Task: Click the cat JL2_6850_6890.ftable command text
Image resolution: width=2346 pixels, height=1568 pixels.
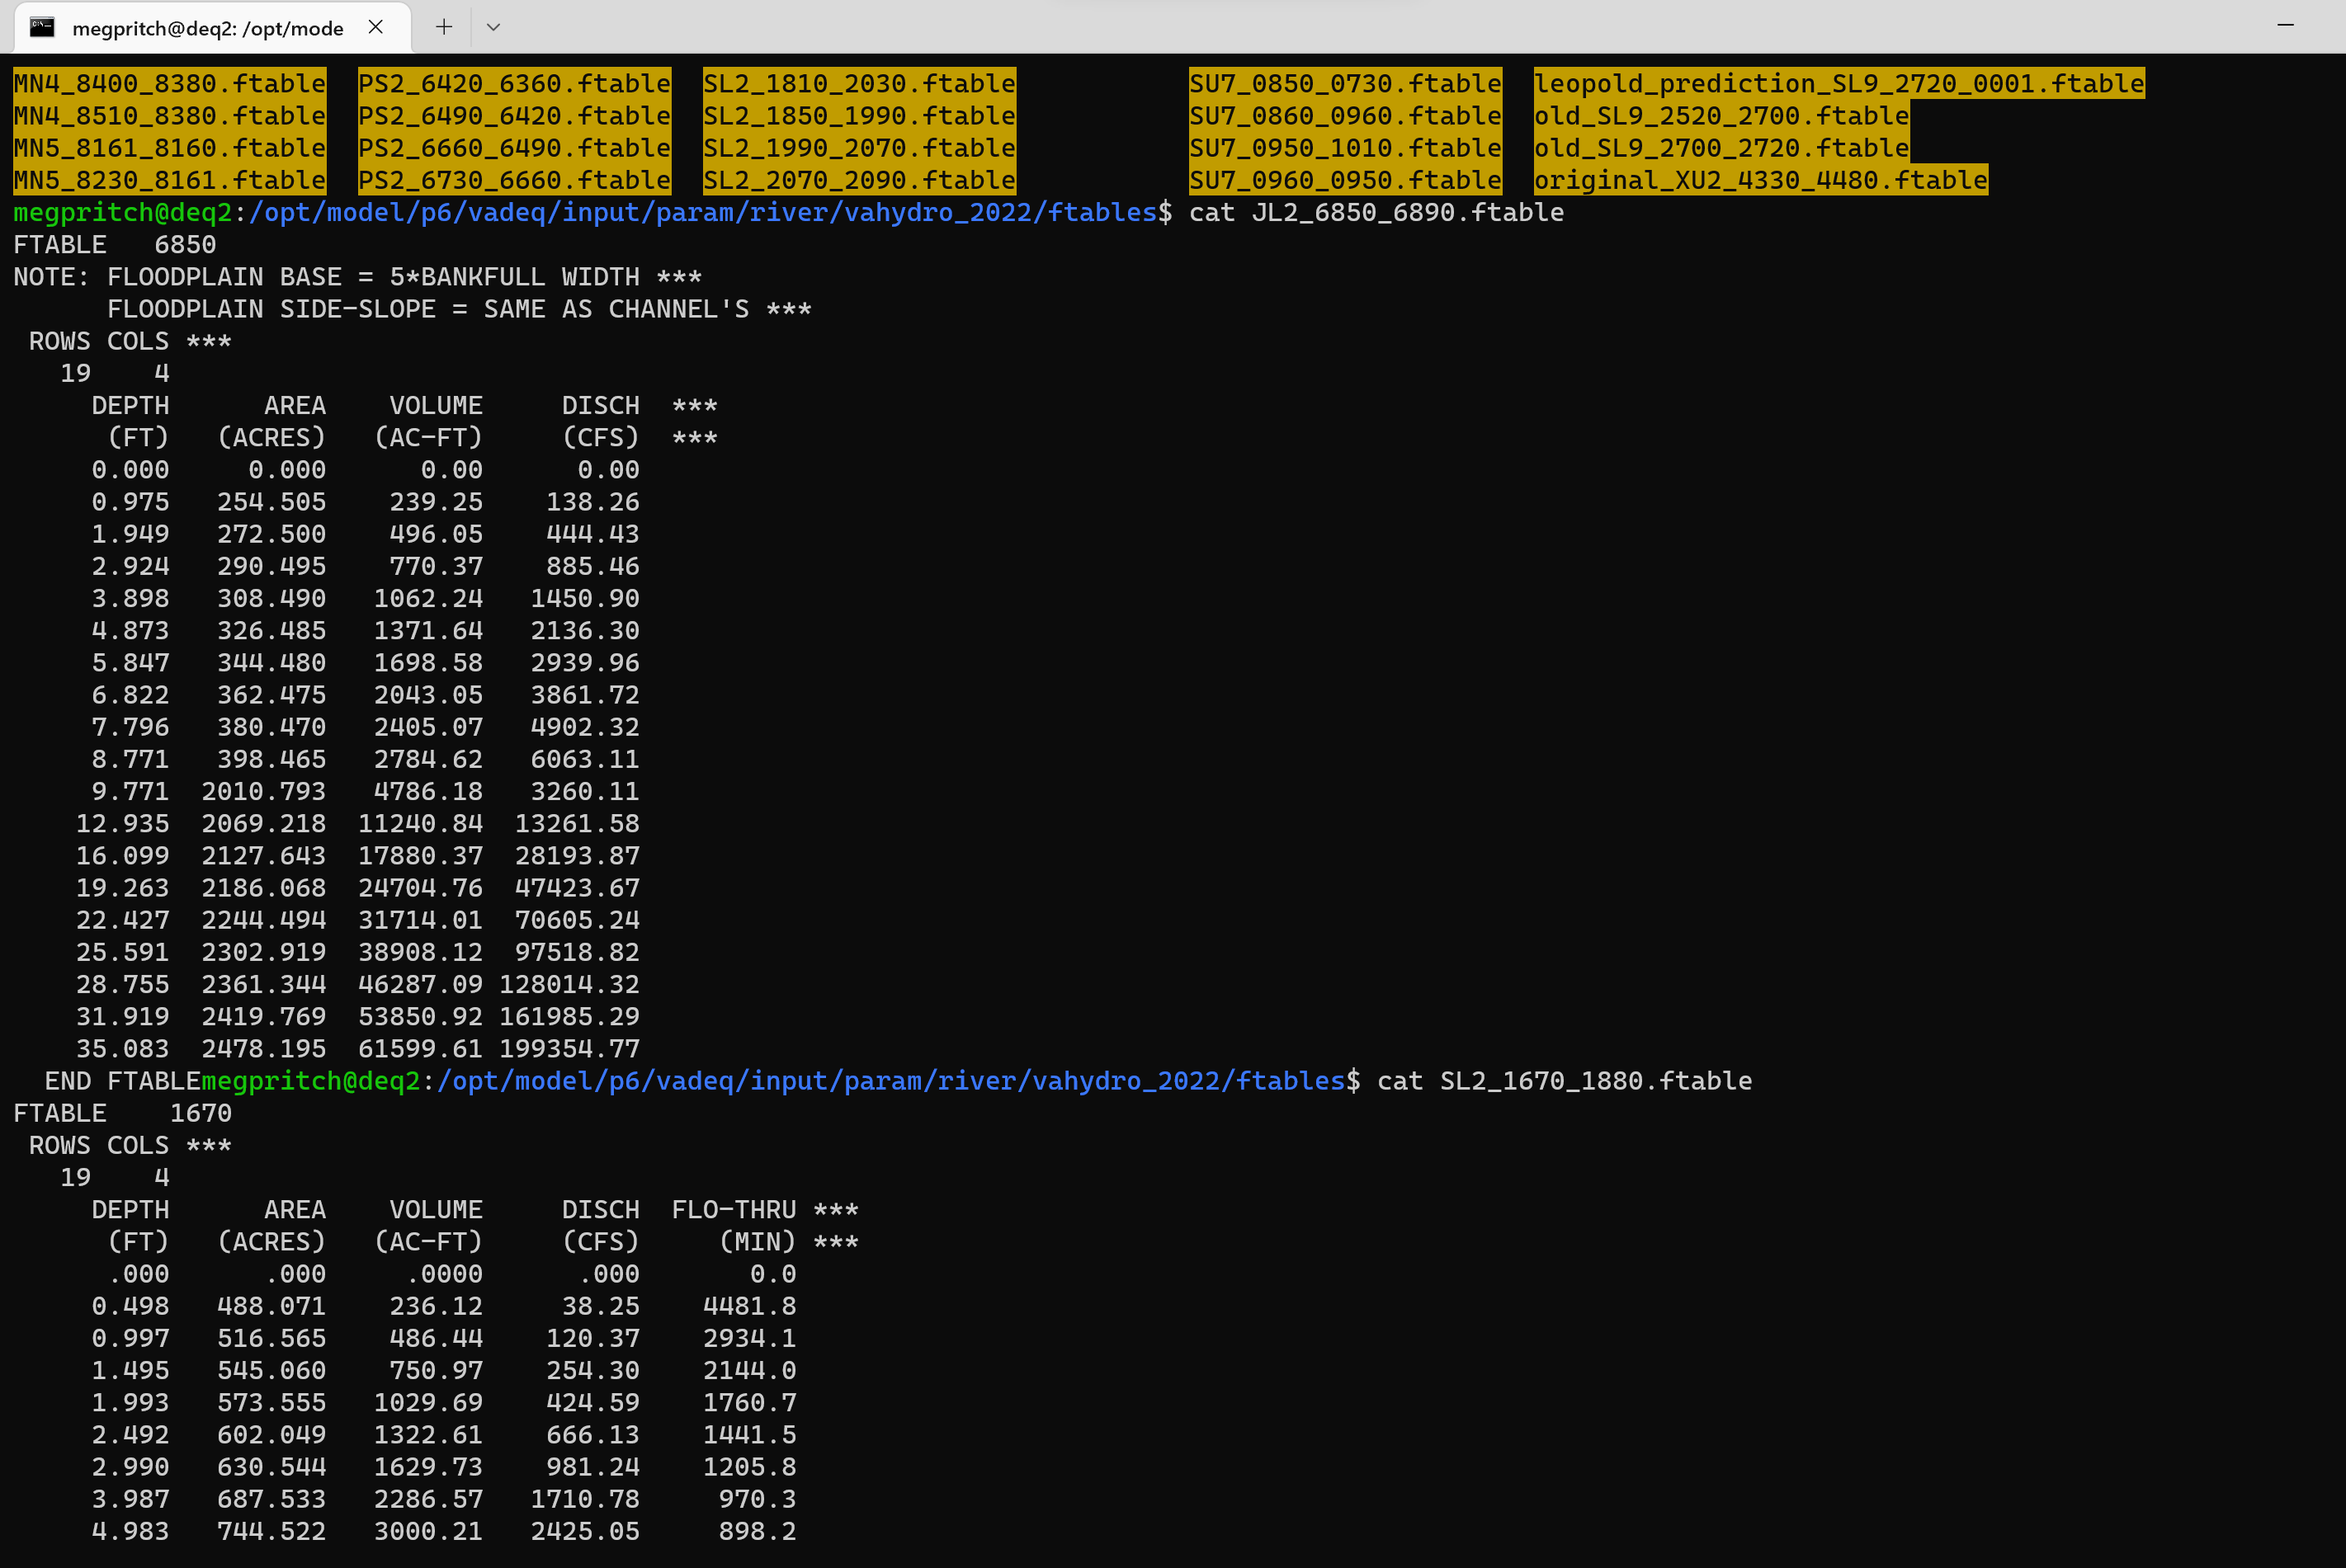Action: pos(1375,212)
